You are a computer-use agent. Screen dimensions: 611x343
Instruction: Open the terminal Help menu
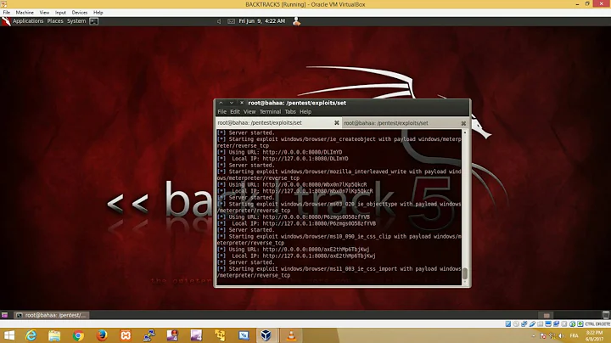[x=305, y=111]
